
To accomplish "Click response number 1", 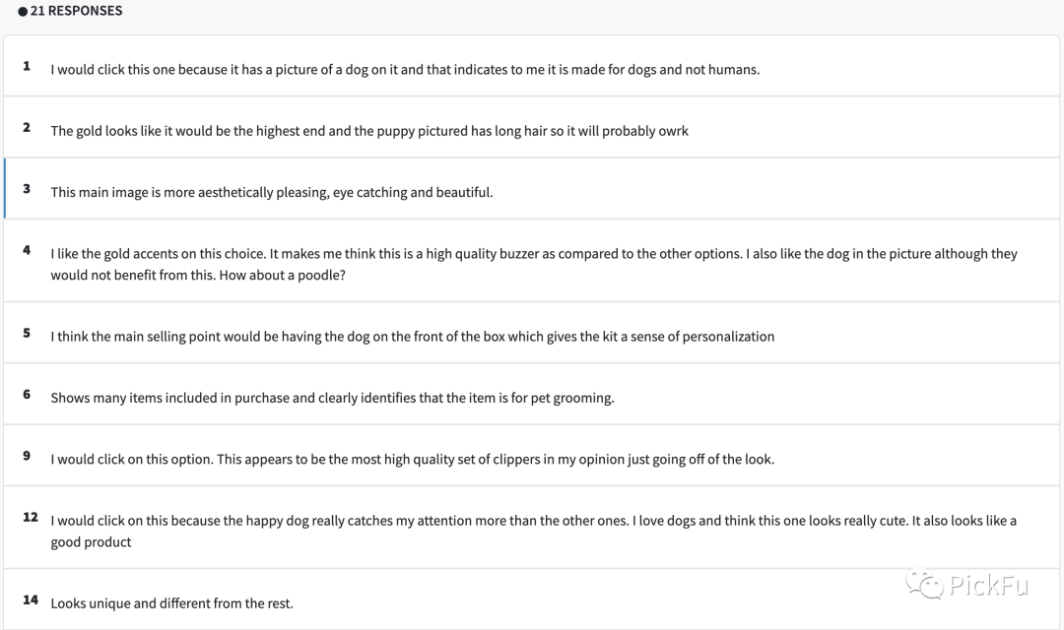I will pyautogui.click(x=27, y=66).
